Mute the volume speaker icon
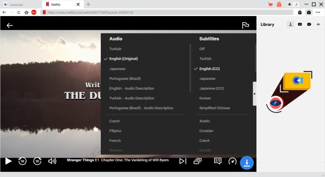325x177 pixels. [x=52, y=161]
